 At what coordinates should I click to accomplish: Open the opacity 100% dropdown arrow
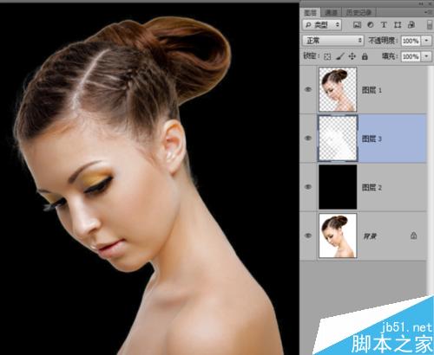426,41
